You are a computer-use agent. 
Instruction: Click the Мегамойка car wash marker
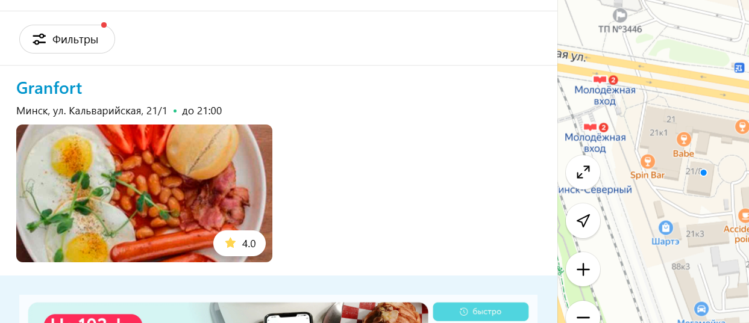701,309
